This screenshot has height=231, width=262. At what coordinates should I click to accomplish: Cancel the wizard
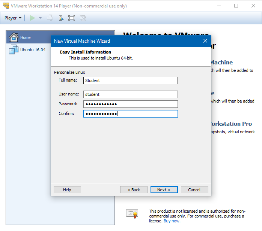pos(194,190)
